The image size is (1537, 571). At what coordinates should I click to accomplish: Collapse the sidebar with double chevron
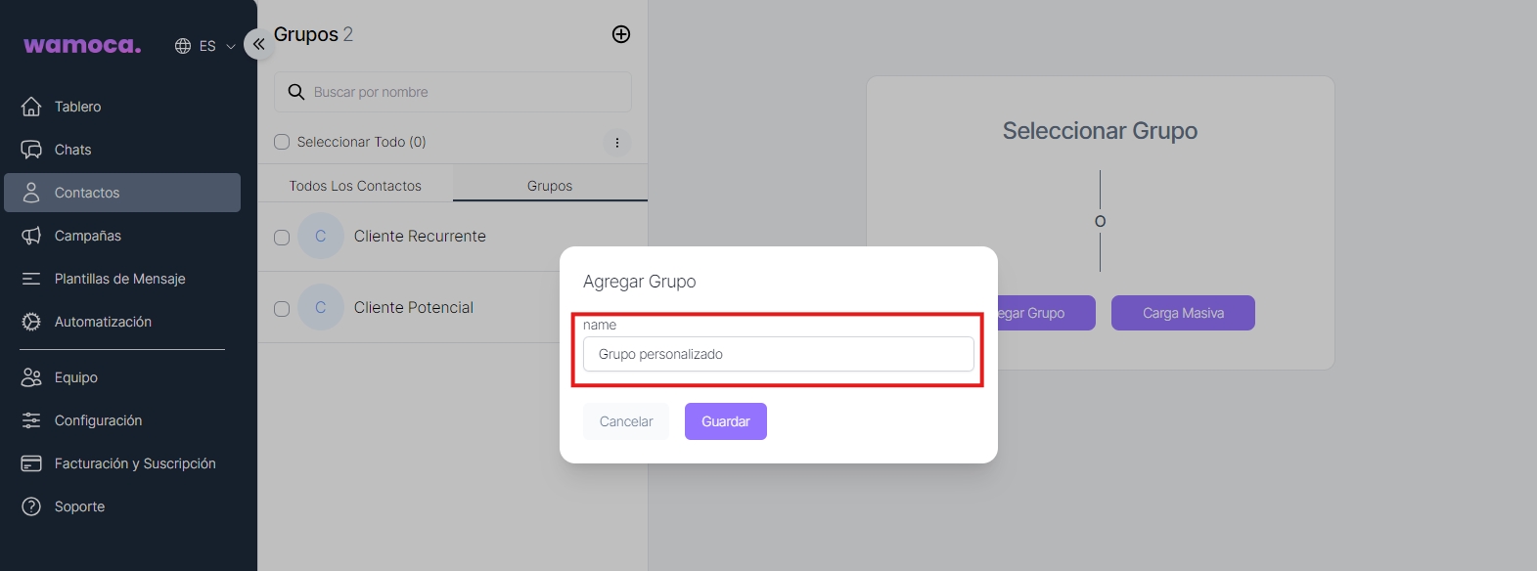click(258, 44)
